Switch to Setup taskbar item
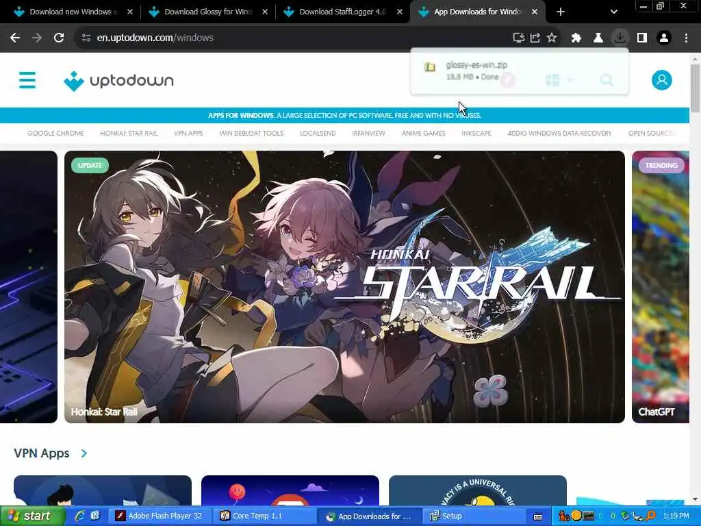701x526 pixels. (x=475, y=516)
